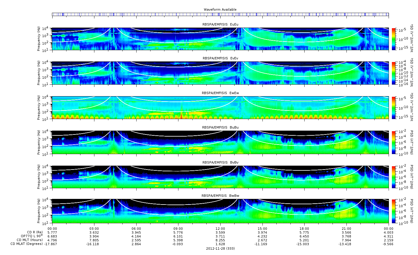Click the EwEw spectrogram panel
The height and width of the screenshot is (255, 418).
pyautogui.click(x=220, y=107)
